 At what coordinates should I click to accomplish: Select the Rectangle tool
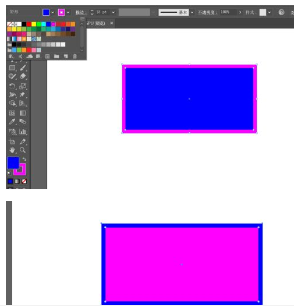[12, 68]
